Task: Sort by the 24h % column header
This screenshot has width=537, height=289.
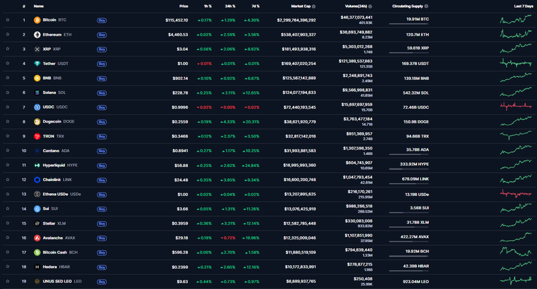Action: coord(230,6)
